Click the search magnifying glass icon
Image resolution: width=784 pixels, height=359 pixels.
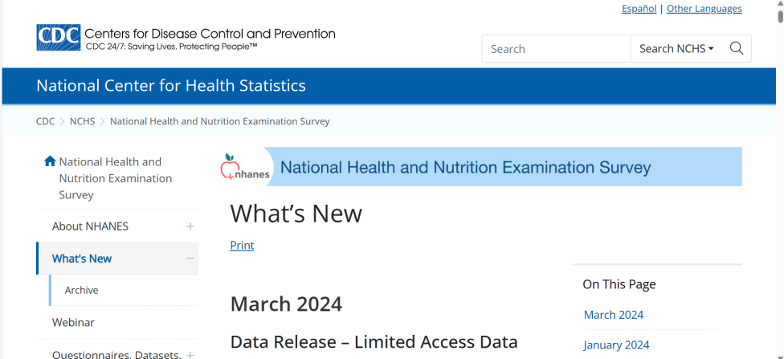point(736,49)
